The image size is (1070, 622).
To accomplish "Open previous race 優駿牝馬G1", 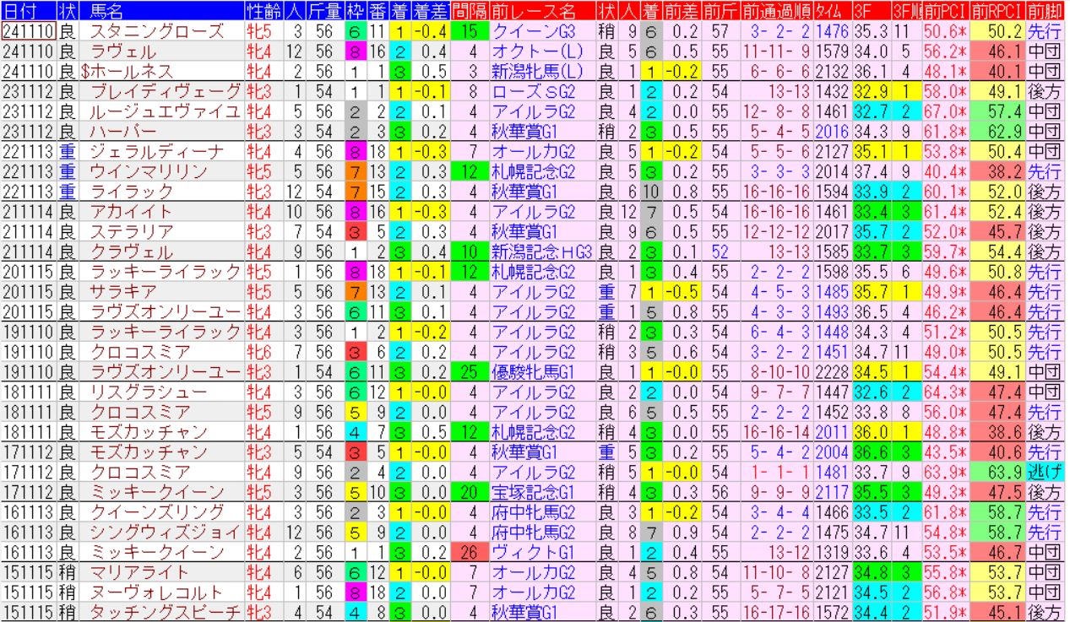I will tap(533, 372).
